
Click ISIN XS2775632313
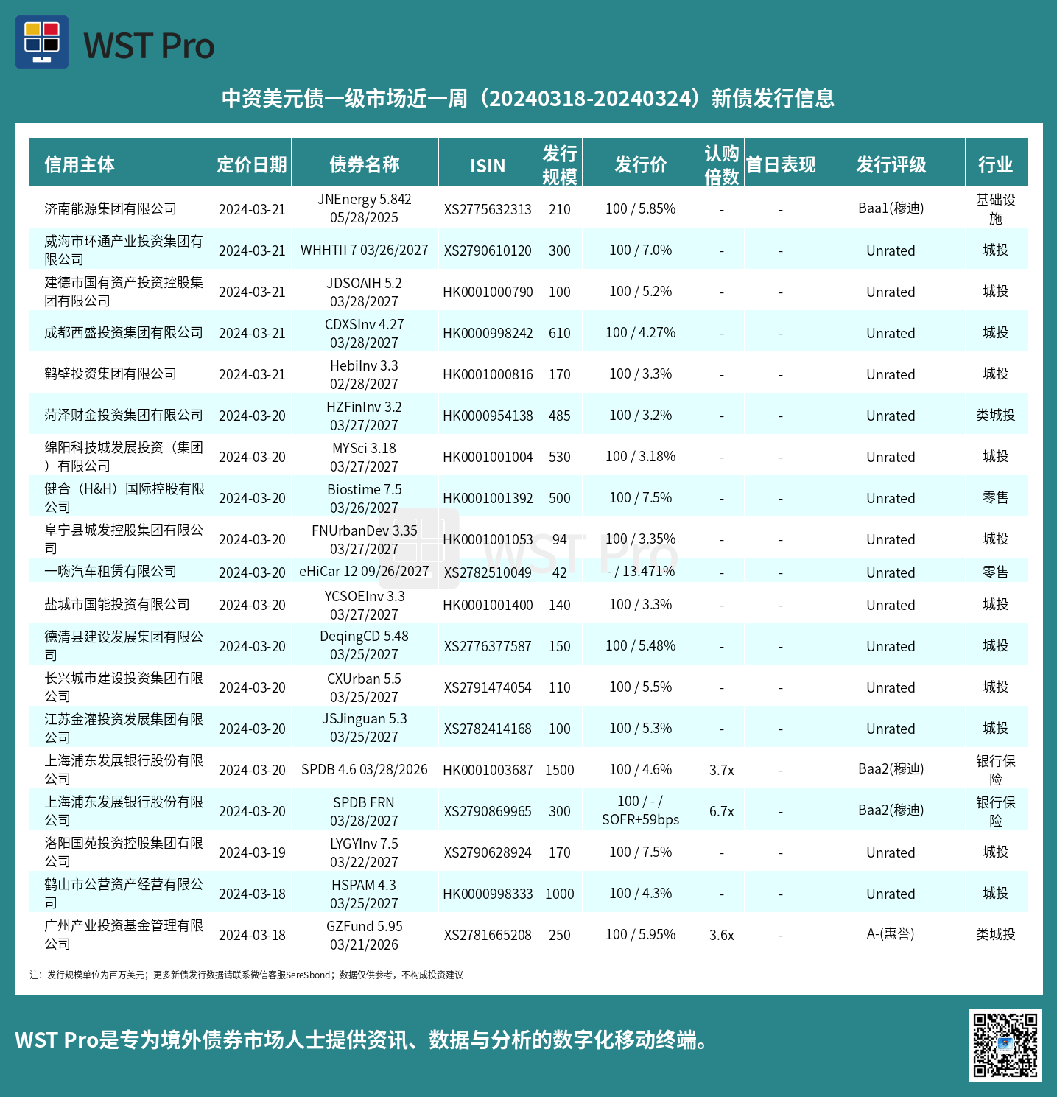(488, 209)
